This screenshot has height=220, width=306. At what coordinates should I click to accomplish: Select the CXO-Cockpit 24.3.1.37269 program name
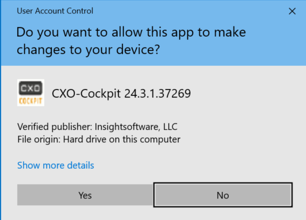tap(121, 93)
